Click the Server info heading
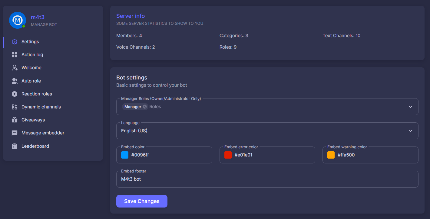The width and height of the screenshot is (430, 219). (131, 16)
